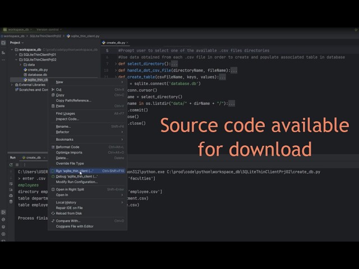Choose Delete... entry
Image resolution: width=359 pixels, height=269 pixels.
pyautogui.click(x=88, y=158)
